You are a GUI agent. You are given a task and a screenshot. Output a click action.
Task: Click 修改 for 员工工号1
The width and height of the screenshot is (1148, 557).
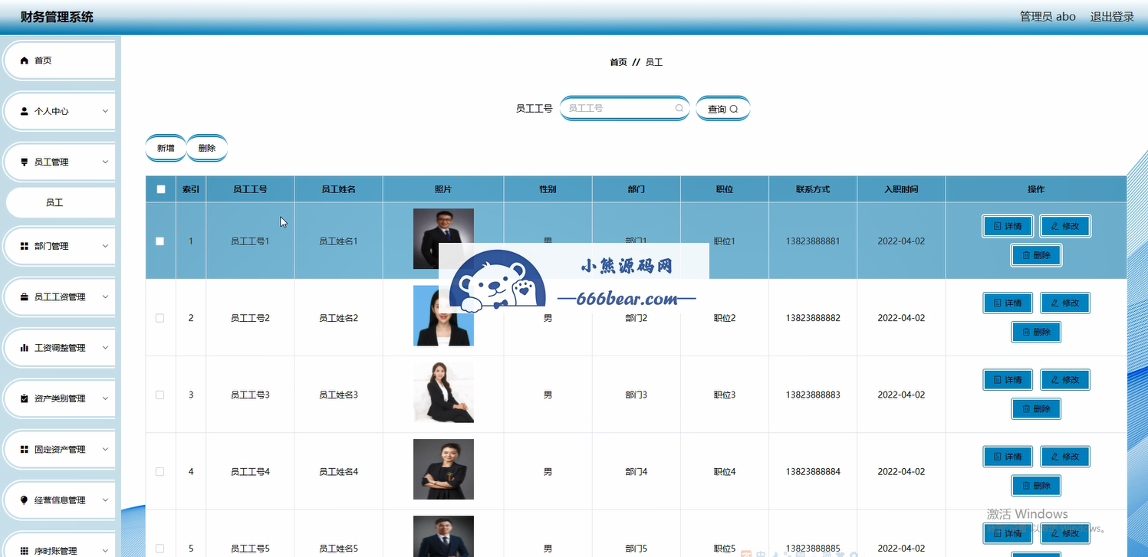tap(1065, 226)
